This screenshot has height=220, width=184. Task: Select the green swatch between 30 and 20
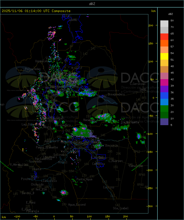(164, 109)
